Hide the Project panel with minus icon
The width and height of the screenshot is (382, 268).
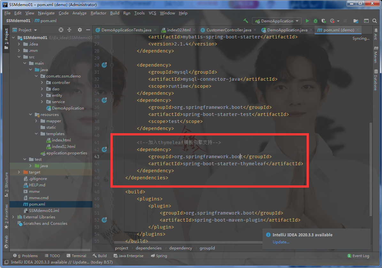(x=88, y=30)
